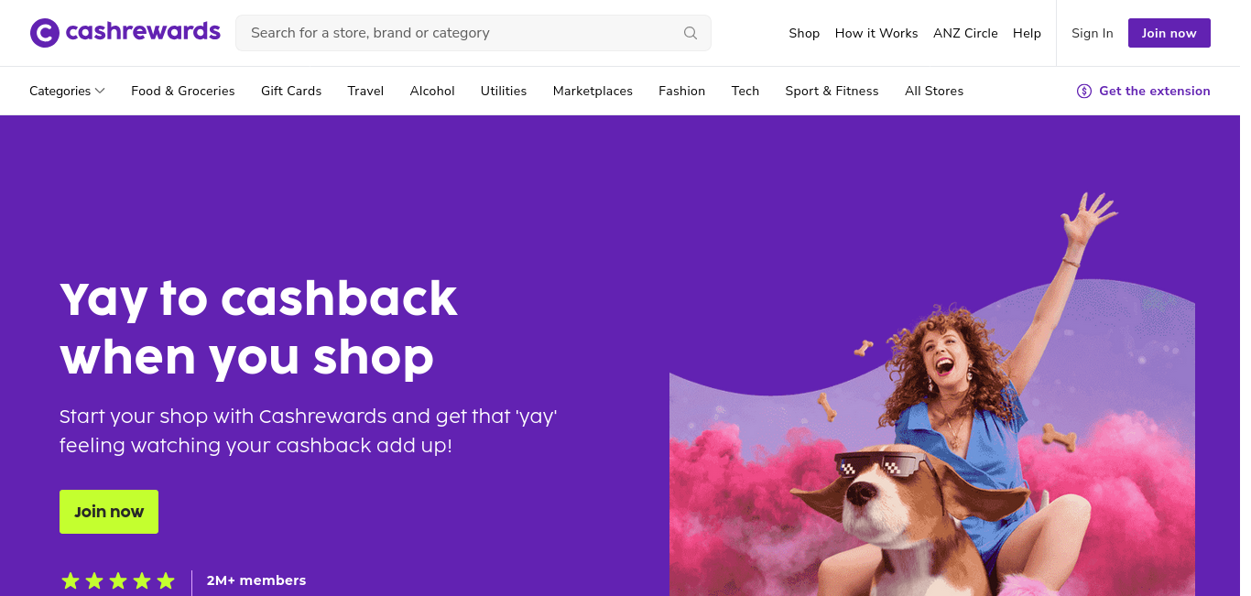The width and height of the screenshot is (1251, 596).
Task: Click the Sign In link
Action: point(1093,33)
